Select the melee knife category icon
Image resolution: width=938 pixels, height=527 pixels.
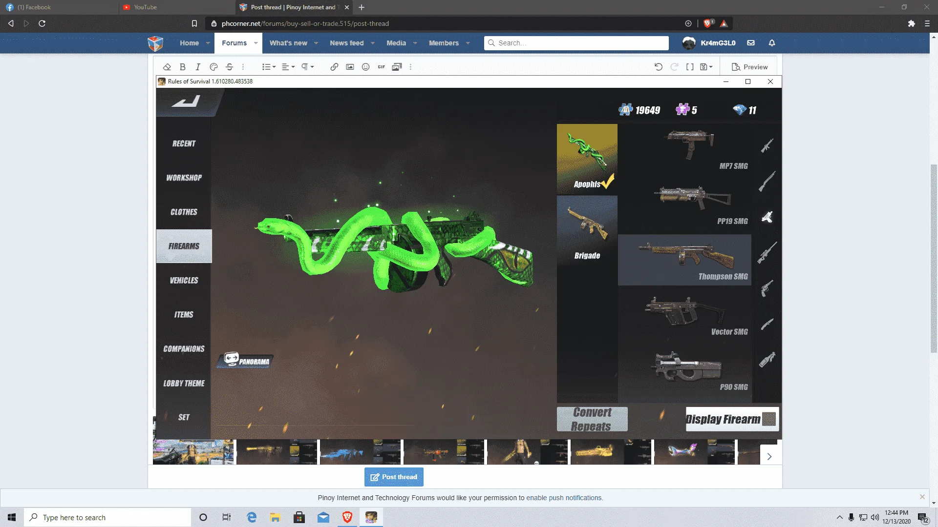click(x=767, y=324)
